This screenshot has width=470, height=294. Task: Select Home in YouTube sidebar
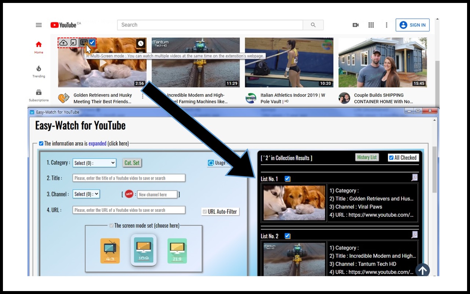(39, 47)
